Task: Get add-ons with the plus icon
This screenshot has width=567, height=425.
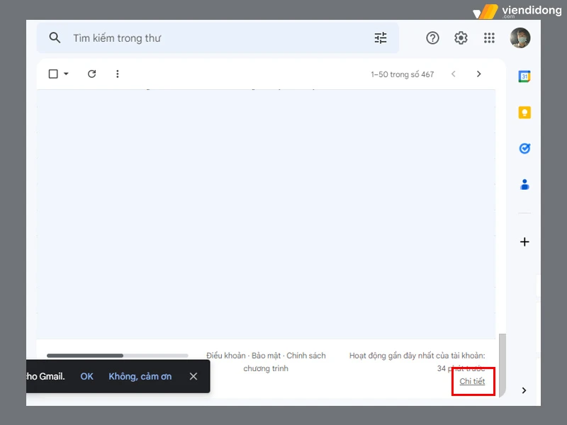Action: click(524, 242)
